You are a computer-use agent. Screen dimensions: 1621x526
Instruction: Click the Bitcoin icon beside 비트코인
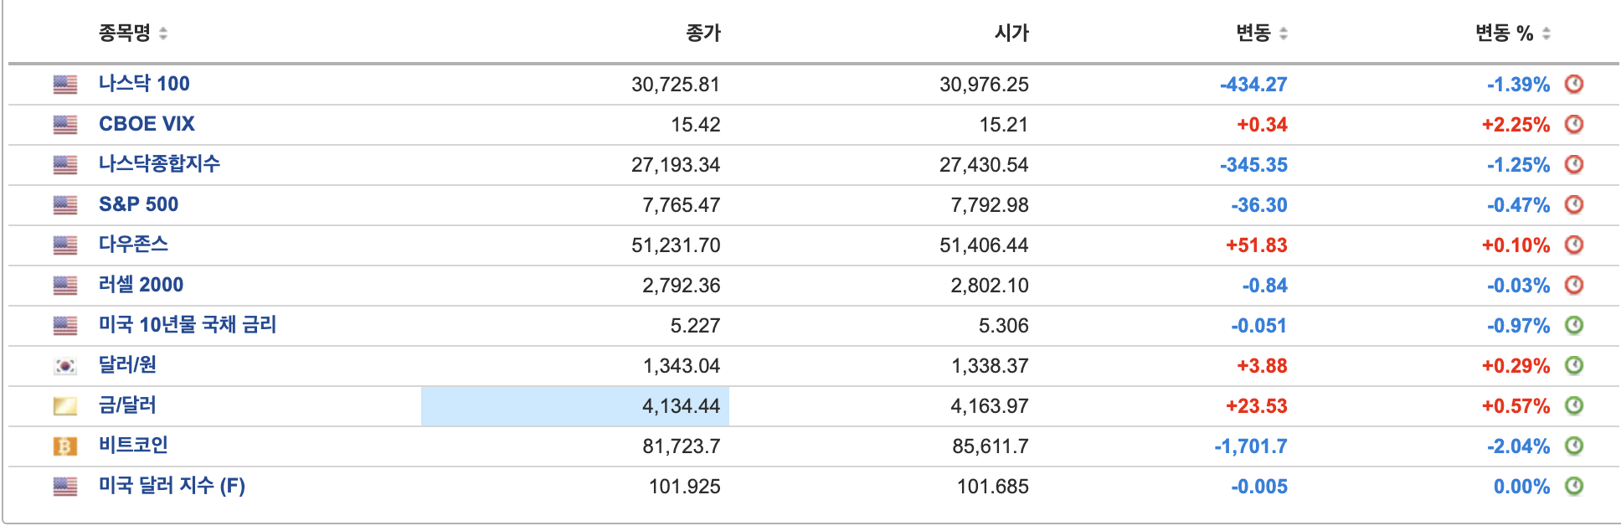[65, 446]
